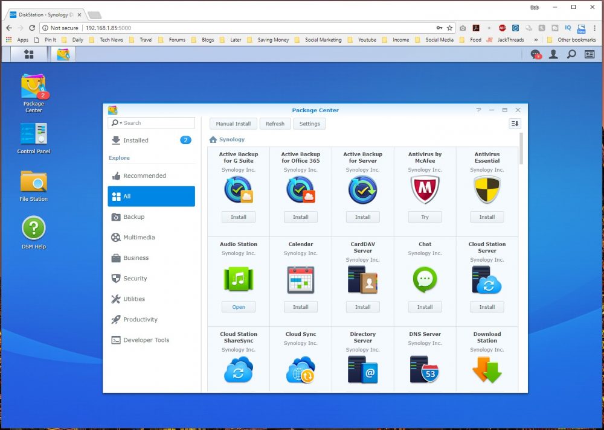Open the Productivity category
This screenshot has height=430, width=604.
152,319
